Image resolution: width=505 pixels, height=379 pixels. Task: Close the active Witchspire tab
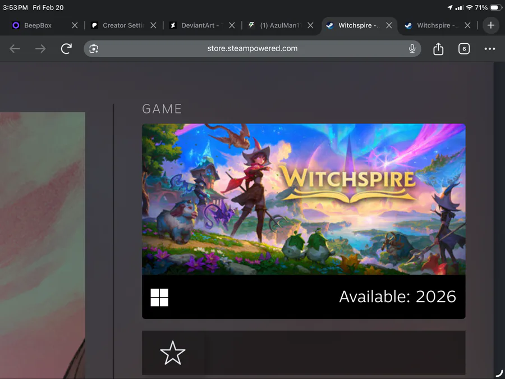pyautogui.click(x=389, y=25)
